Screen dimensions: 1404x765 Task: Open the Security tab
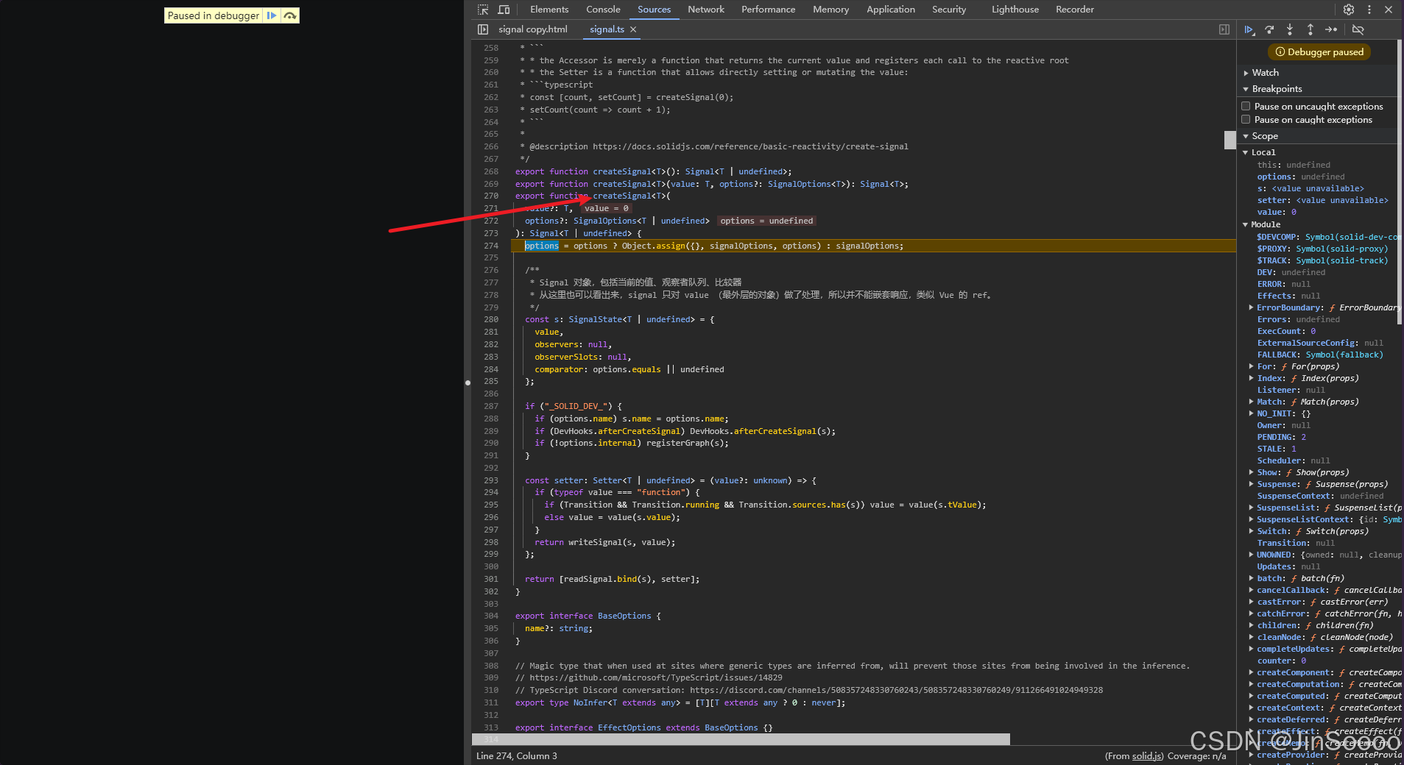point(949,10)
